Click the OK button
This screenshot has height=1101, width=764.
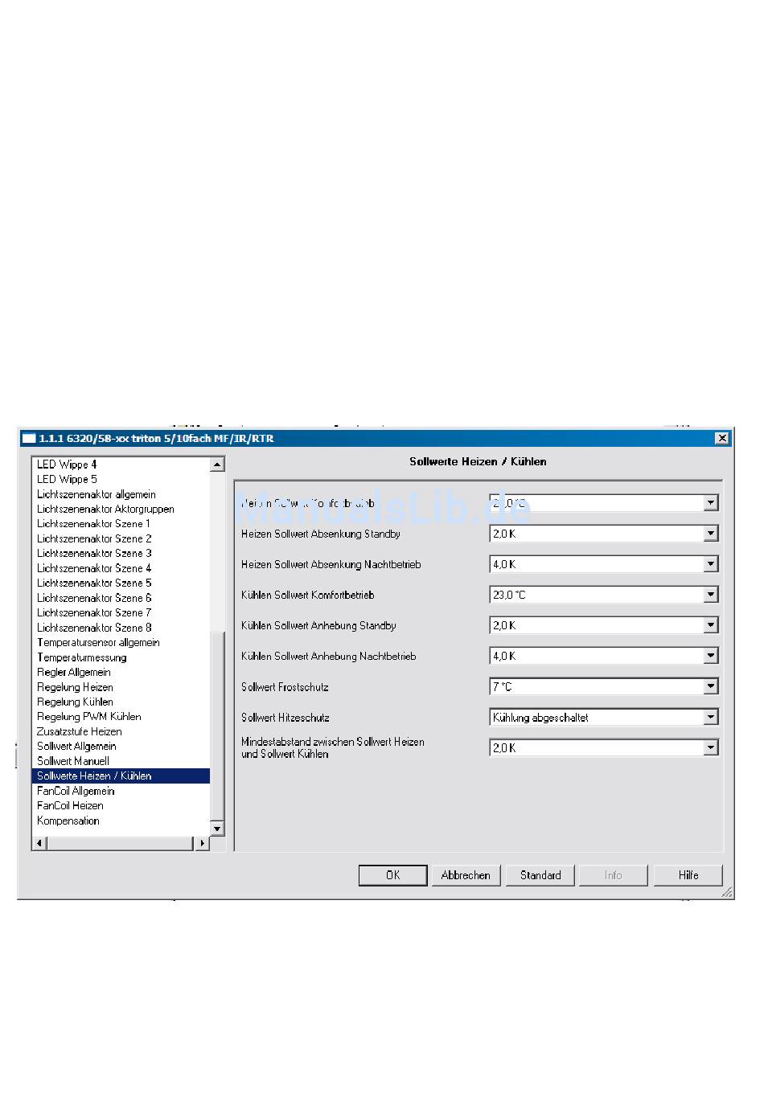click(x=392, y=875)
